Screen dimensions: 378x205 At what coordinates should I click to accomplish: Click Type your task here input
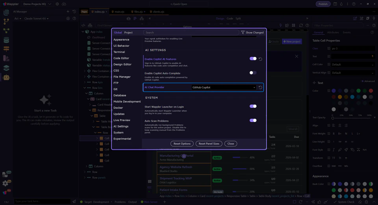pyautogui.click(x=42, y=201)
